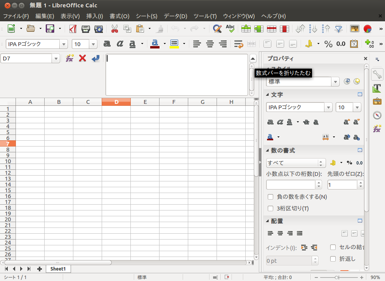Open Find & Replace from the toolbar
This screenshot has width=385, height=281.
pyautogui.click(x=217, y=29)
